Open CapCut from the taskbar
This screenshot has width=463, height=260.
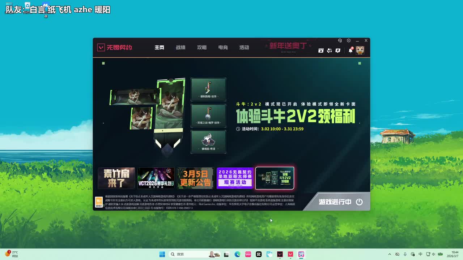pos(259,254)
